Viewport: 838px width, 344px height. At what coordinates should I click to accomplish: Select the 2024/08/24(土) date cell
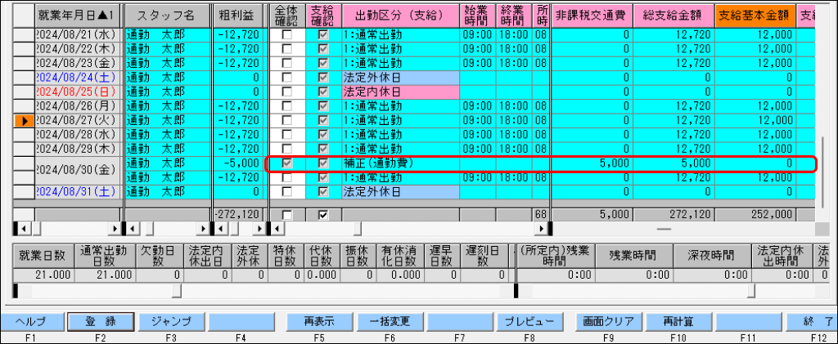pyautogui.click(x=78, y=78)
